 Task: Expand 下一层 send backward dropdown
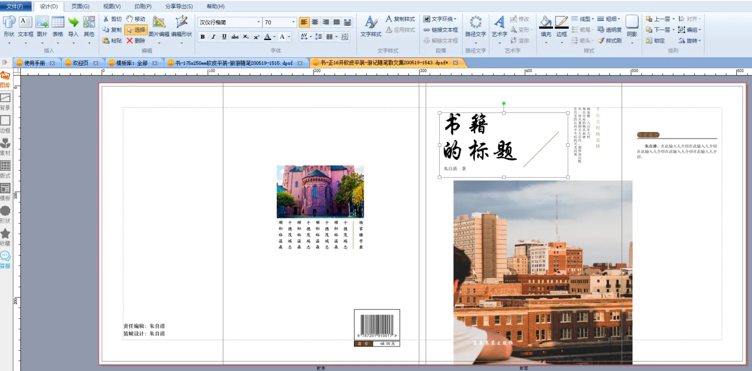click(673, 30)
